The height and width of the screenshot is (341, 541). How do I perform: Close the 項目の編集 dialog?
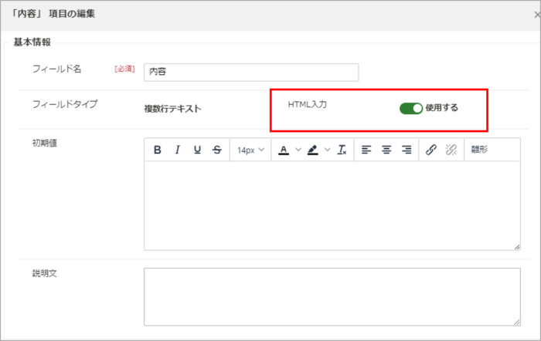(537, 15)
